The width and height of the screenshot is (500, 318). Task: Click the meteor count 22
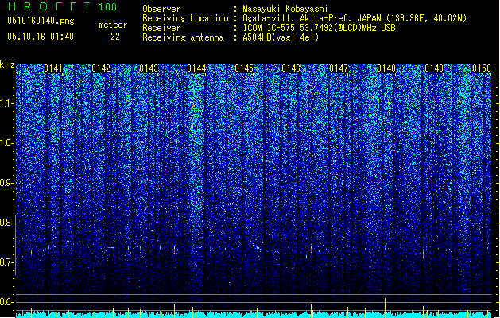coord(115,37)
